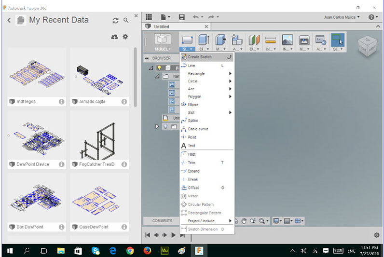Open the new File dropdown
Screen dimensions: 384x257
(165, 17)
